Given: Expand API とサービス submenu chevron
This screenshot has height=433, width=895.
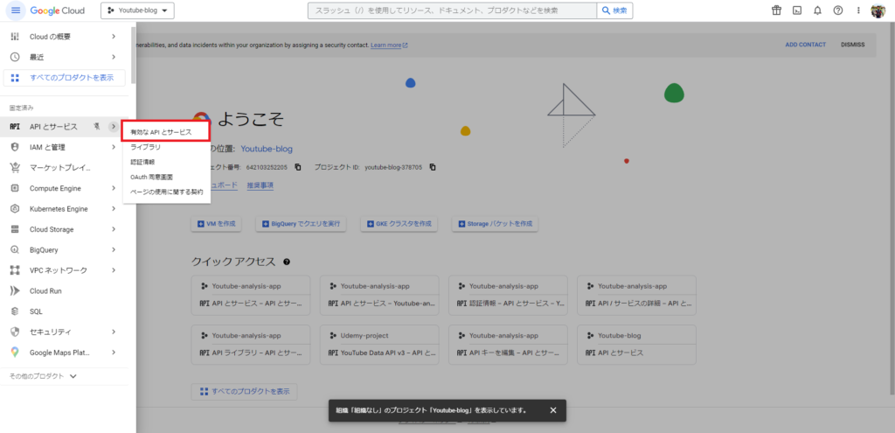Looking at the screenshot, I should coord(114,126).
